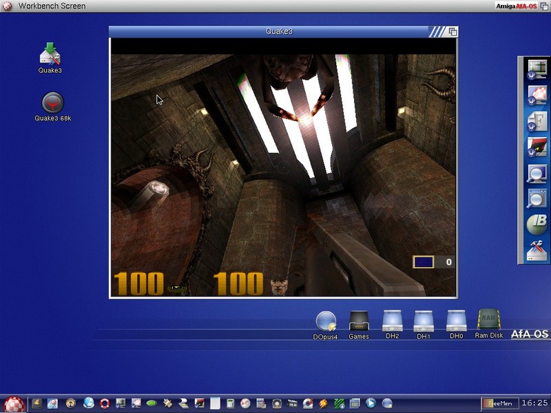Open the Games drive
Image resolution: width=551 pixels, height=413 pixels.
pyautogui.click(x=359, y=321)
